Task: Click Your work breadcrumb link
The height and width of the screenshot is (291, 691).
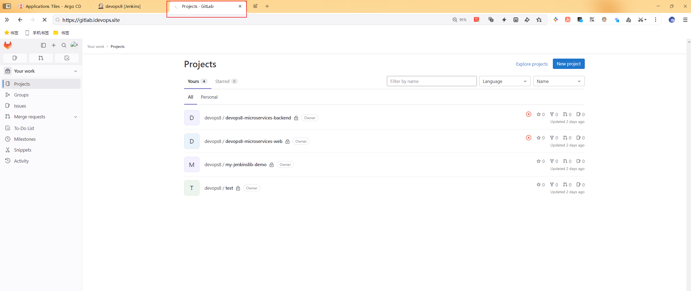Action: coord(96,46)
